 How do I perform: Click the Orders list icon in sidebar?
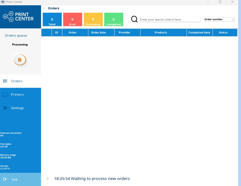pos(5,81)
